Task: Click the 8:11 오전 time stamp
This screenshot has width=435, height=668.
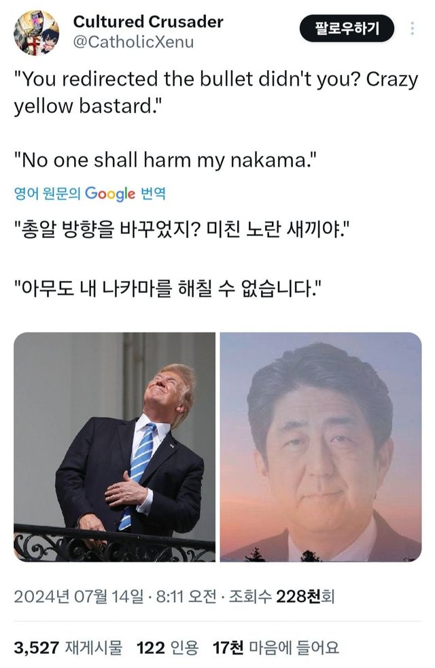Action: pos(186,596)
